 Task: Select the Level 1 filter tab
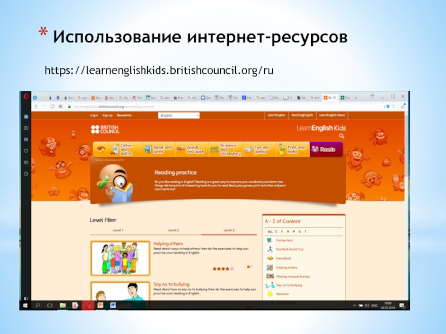118,230
